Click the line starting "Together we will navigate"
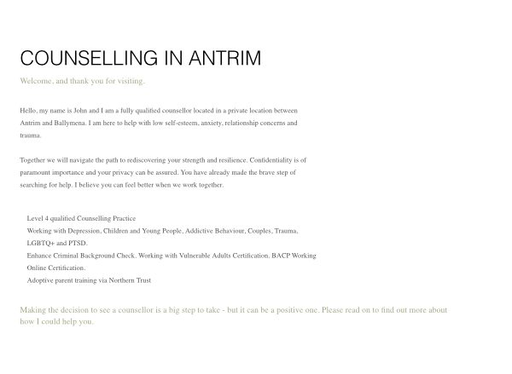This screenshot has height=374, width=512. click(x=163, y=160)
